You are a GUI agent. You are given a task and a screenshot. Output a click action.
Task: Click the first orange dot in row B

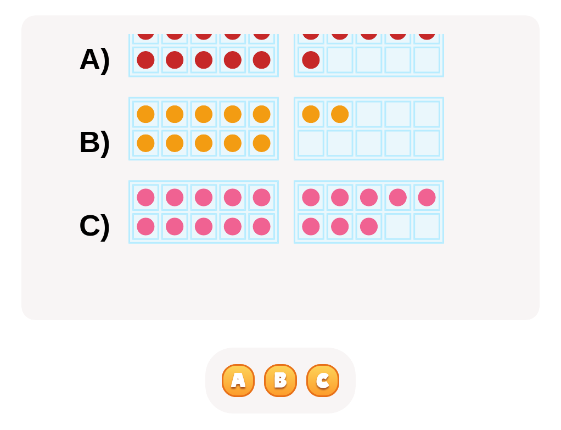[145, 115]
